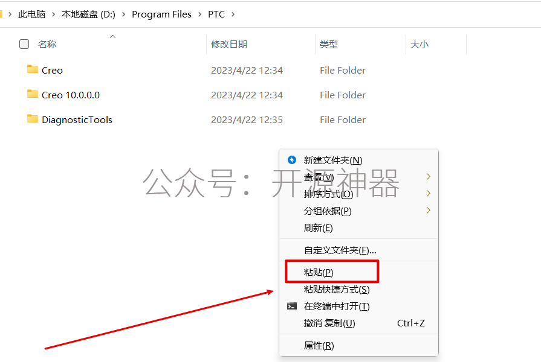The image size is (541, 362).
Task: Click 此电脑 in the breadcrumb path
Action: click(31, 14)
